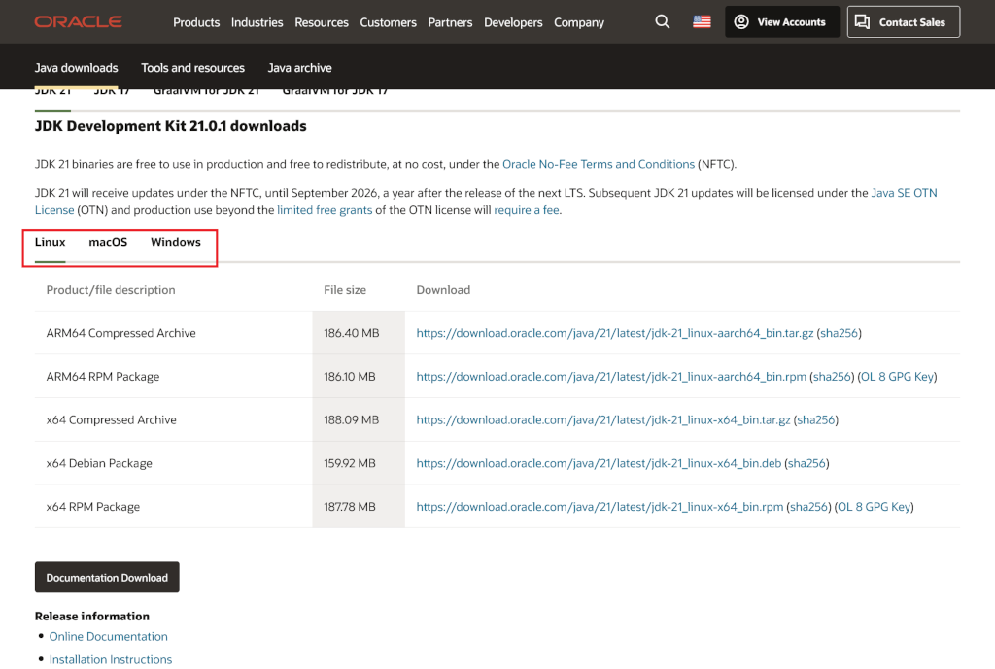This screenshot has width=995, height=669.
Task: Download jdk-21_linux-x64_bin.rpm link
Action: tap(600, 507)
